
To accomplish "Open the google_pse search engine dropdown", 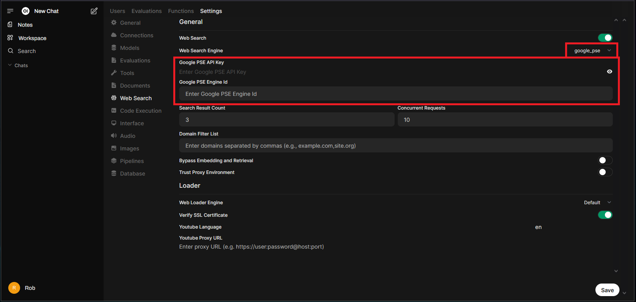I will point(592,51).
